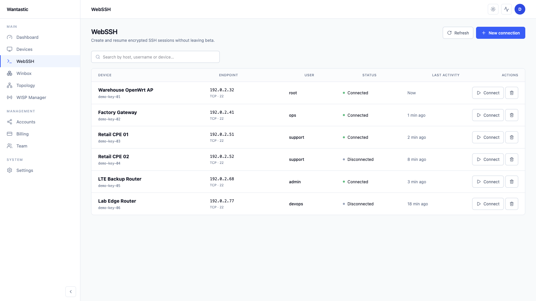
Task: Open the Team page
Action: (40, 146)
